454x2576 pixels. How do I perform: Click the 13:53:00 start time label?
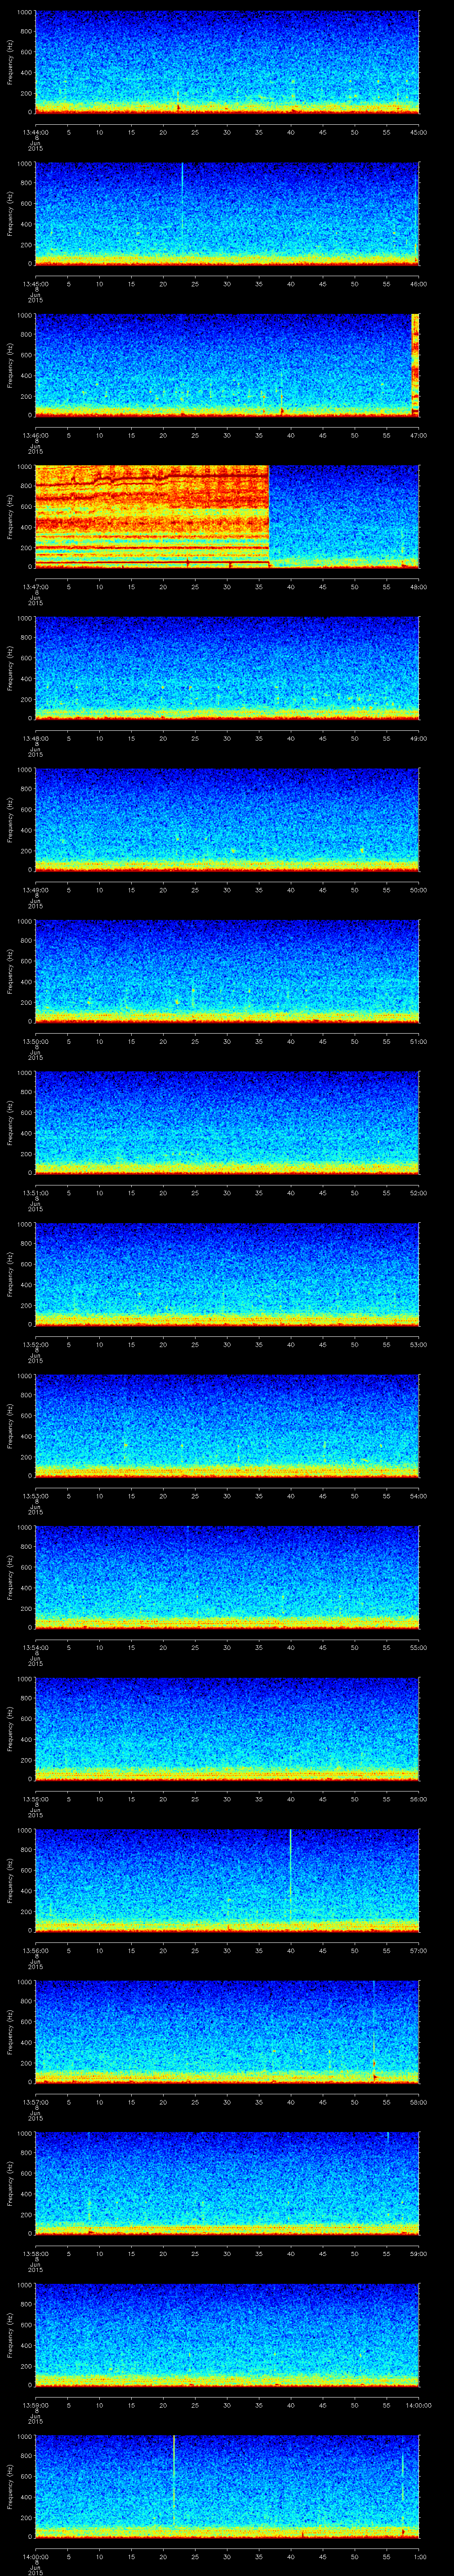[x=35, y=1496]
